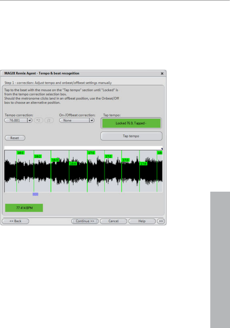Select the 17:2 beat marker
230x328 pixels.
[108, 156]
